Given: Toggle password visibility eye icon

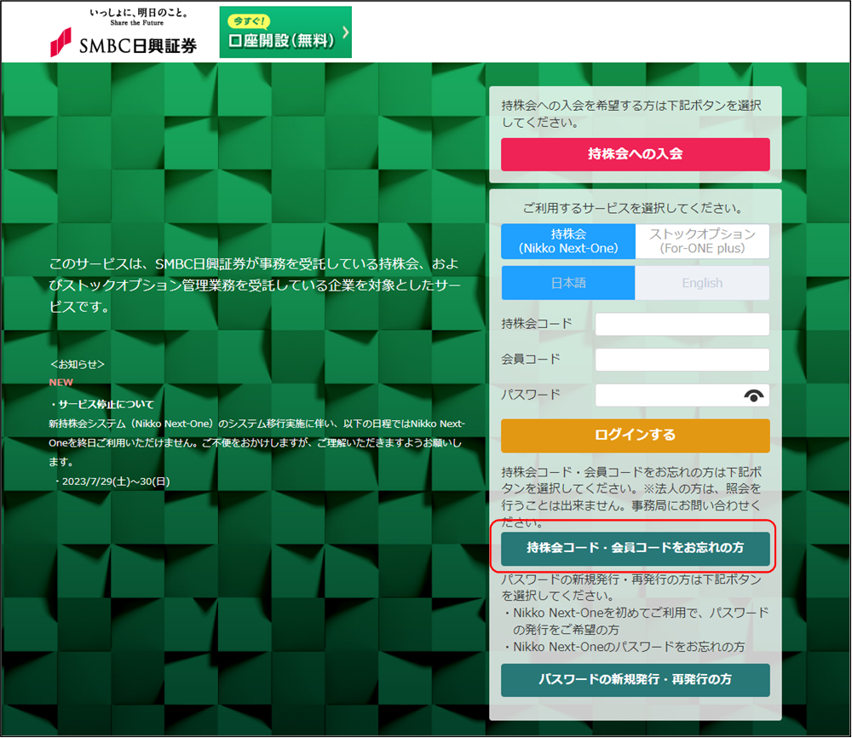Looking at the screenshot, I should pyautogui.click(x=754, y=395).
